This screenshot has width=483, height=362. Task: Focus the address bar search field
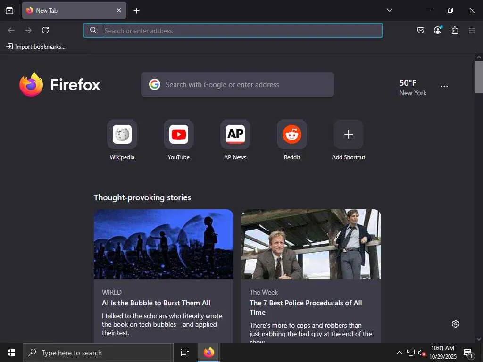pos(233,30)
